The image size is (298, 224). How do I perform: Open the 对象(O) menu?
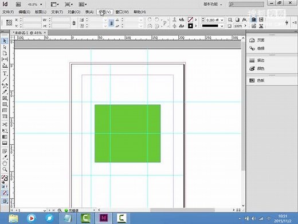[74, 12]
